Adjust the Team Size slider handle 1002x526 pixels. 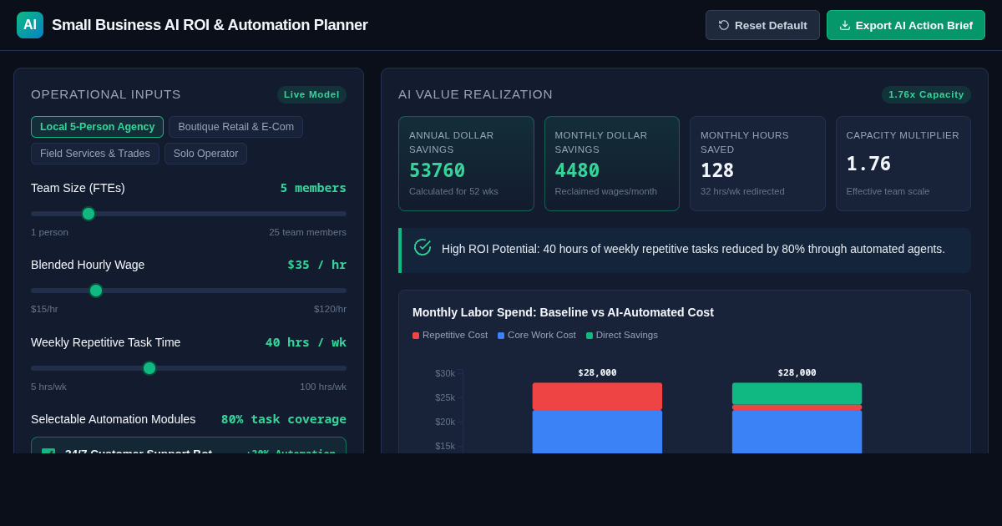89,214
